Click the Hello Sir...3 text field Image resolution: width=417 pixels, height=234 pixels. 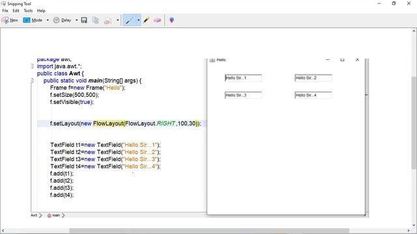click(x=243, y=96)
